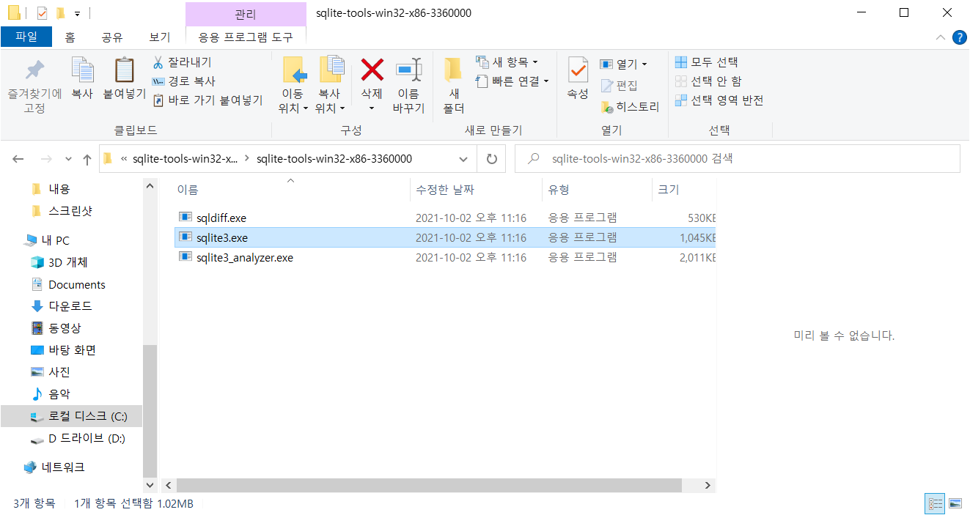Open 빠른 연결 (Easy access) dropdown
The height and width of the screenshot is (515, 970).
pyautogui.click(x=512, y=81)
